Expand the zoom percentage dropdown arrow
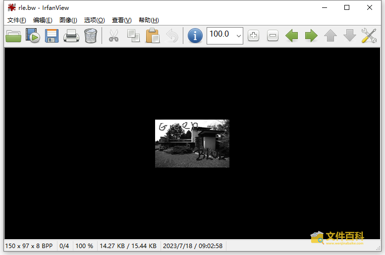The image size is (385, 255). tap(239, 36)
